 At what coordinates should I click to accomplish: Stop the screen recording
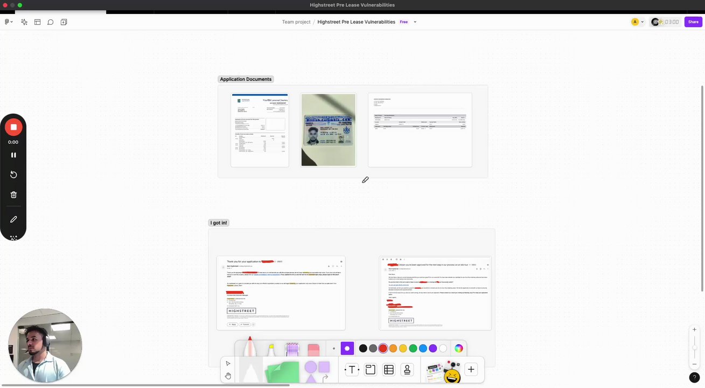pos(13,127)
